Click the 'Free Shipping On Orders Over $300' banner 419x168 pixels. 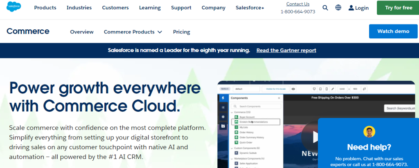336,98
